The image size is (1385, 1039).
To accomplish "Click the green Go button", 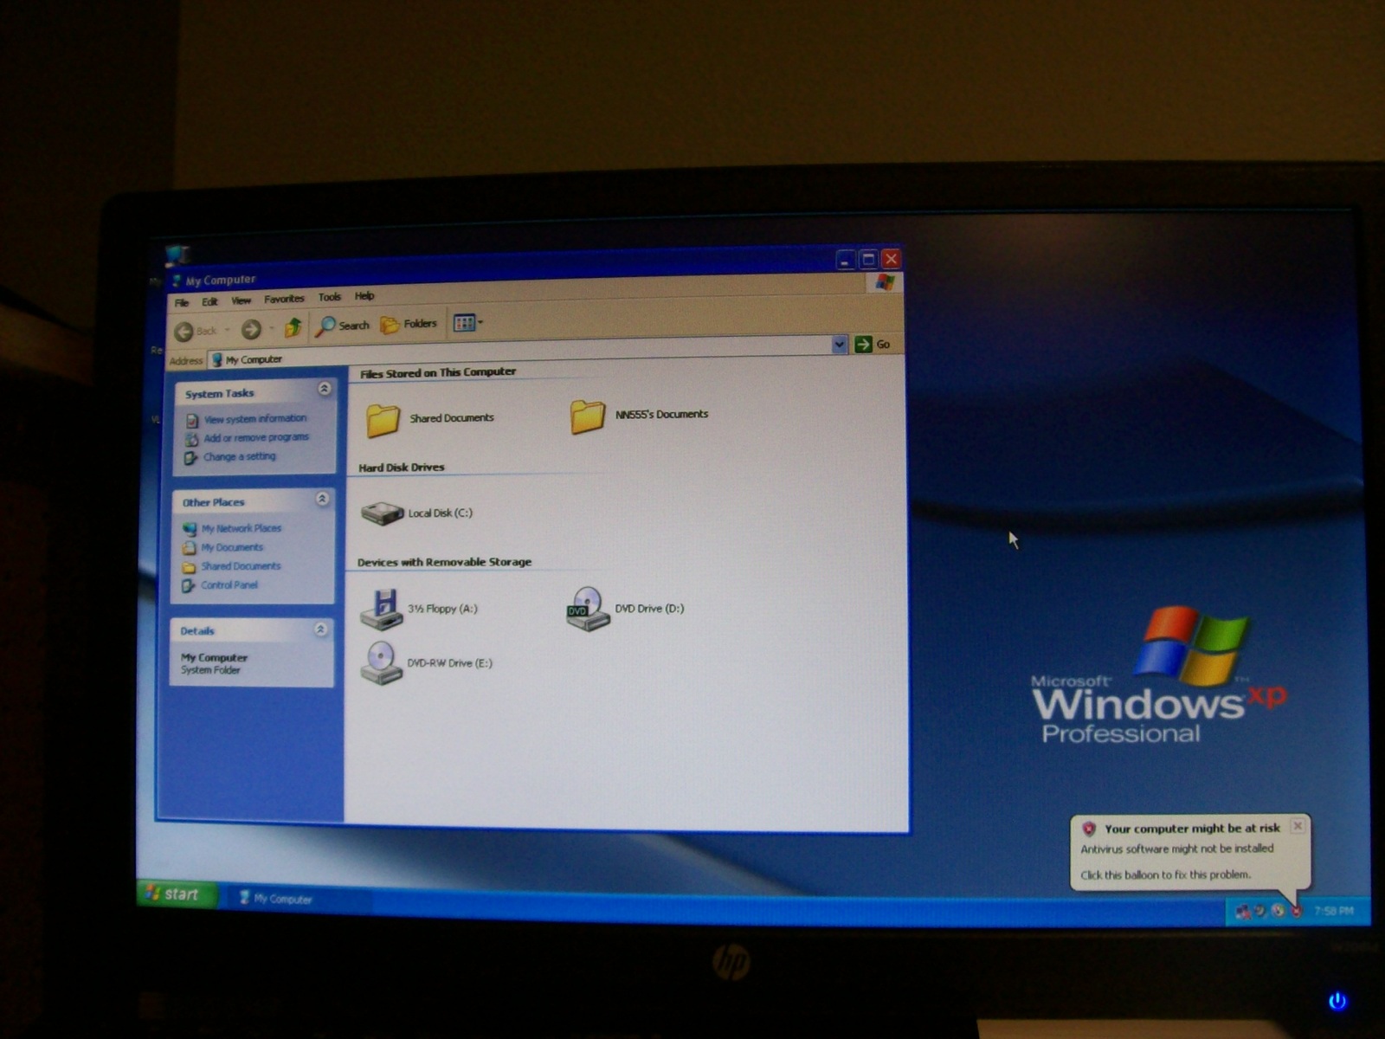I will pyautogui.click(x=873, y=345).
